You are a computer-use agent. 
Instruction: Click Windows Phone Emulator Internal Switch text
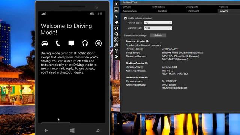pyautogui.click(x=182, y=52)
